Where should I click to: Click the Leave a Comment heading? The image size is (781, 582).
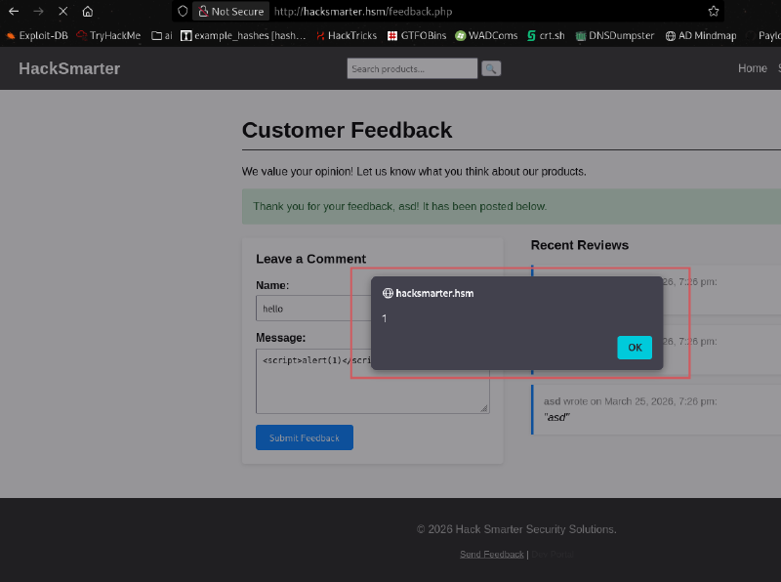[310, 259]
